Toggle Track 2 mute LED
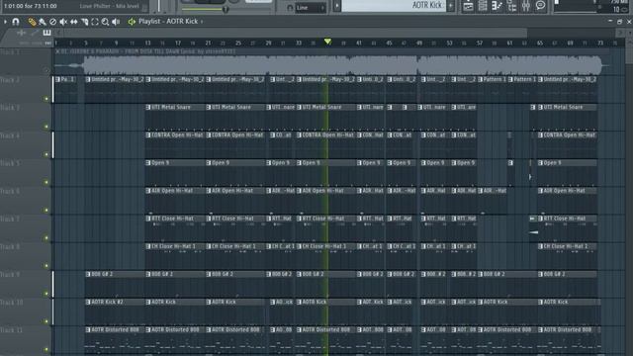The image size is (633, 356). [46, 99]
